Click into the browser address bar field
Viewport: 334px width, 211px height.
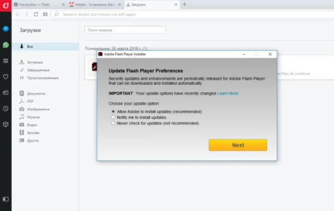[x=193, y=14]
